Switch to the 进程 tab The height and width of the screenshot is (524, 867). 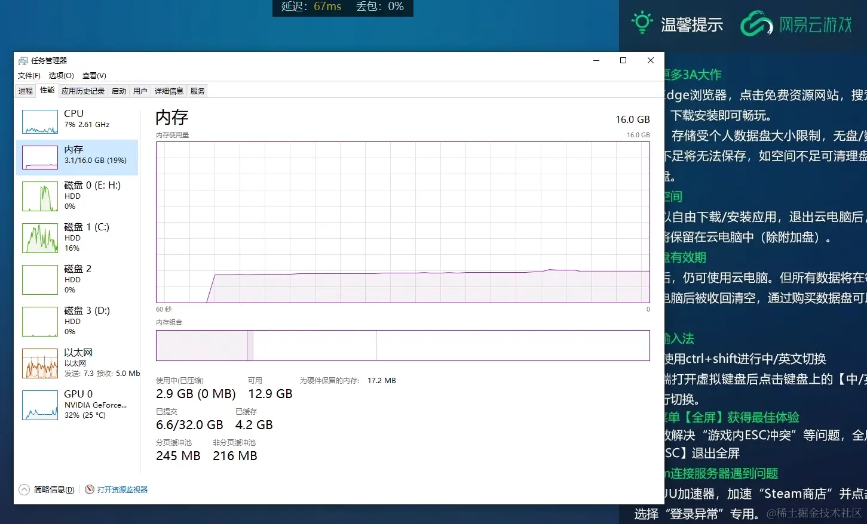26,91
